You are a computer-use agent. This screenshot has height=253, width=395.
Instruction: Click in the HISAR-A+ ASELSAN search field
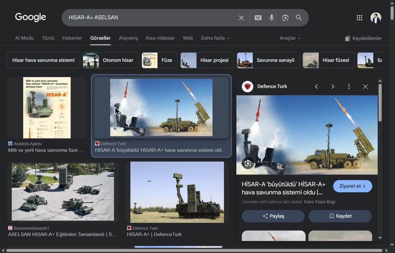(150, 18)
